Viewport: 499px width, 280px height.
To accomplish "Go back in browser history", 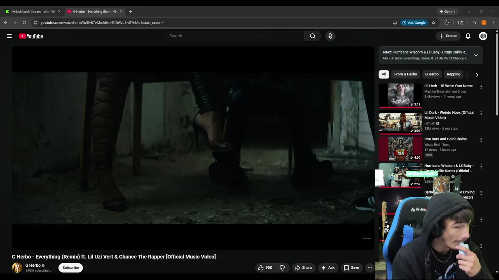I will (x=6, y=23).
